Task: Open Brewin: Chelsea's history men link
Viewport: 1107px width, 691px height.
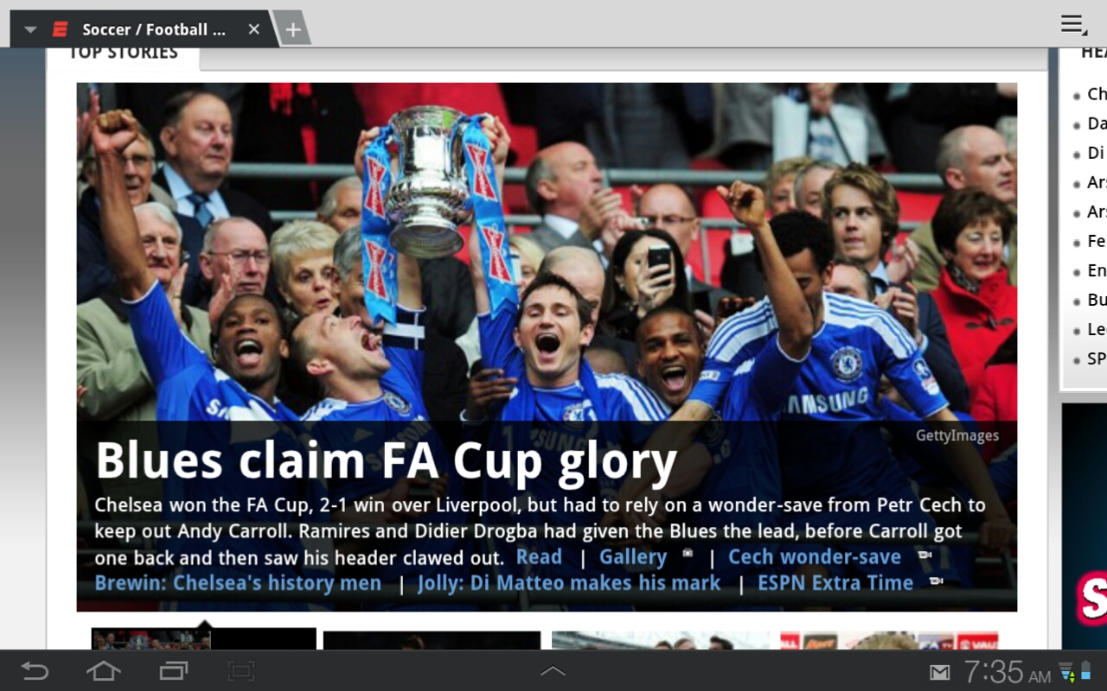Action: [238, 583]
